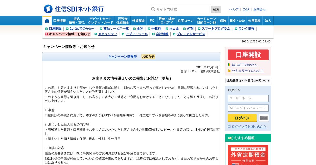The image size is (316, 165).
Task: Open the 投信・純金 ロボアド menu
Action: pos(167,21)
